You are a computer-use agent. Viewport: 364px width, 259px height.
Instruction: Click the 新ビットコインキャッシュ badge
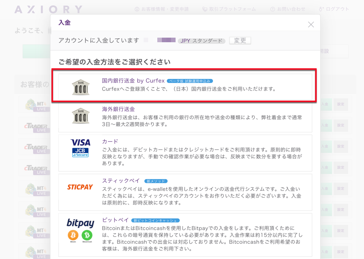click(x=155, y=221)
